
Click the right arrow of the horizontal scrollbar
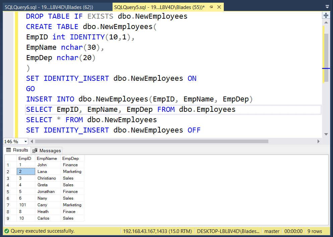point(319,141)
